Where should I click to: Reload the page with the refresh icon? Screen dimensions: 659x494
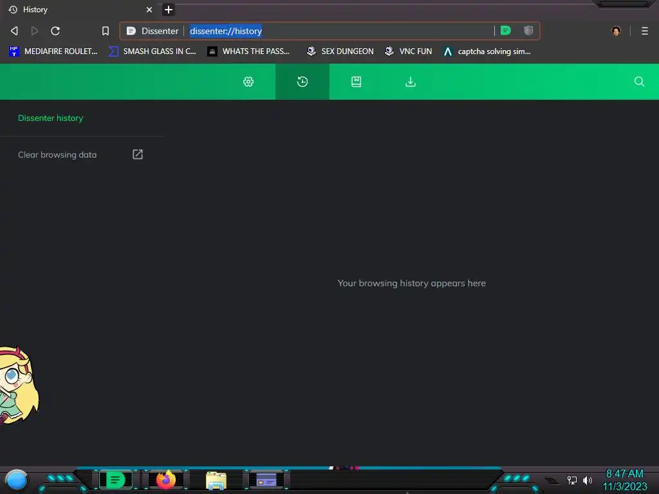[x=55, y=31]
